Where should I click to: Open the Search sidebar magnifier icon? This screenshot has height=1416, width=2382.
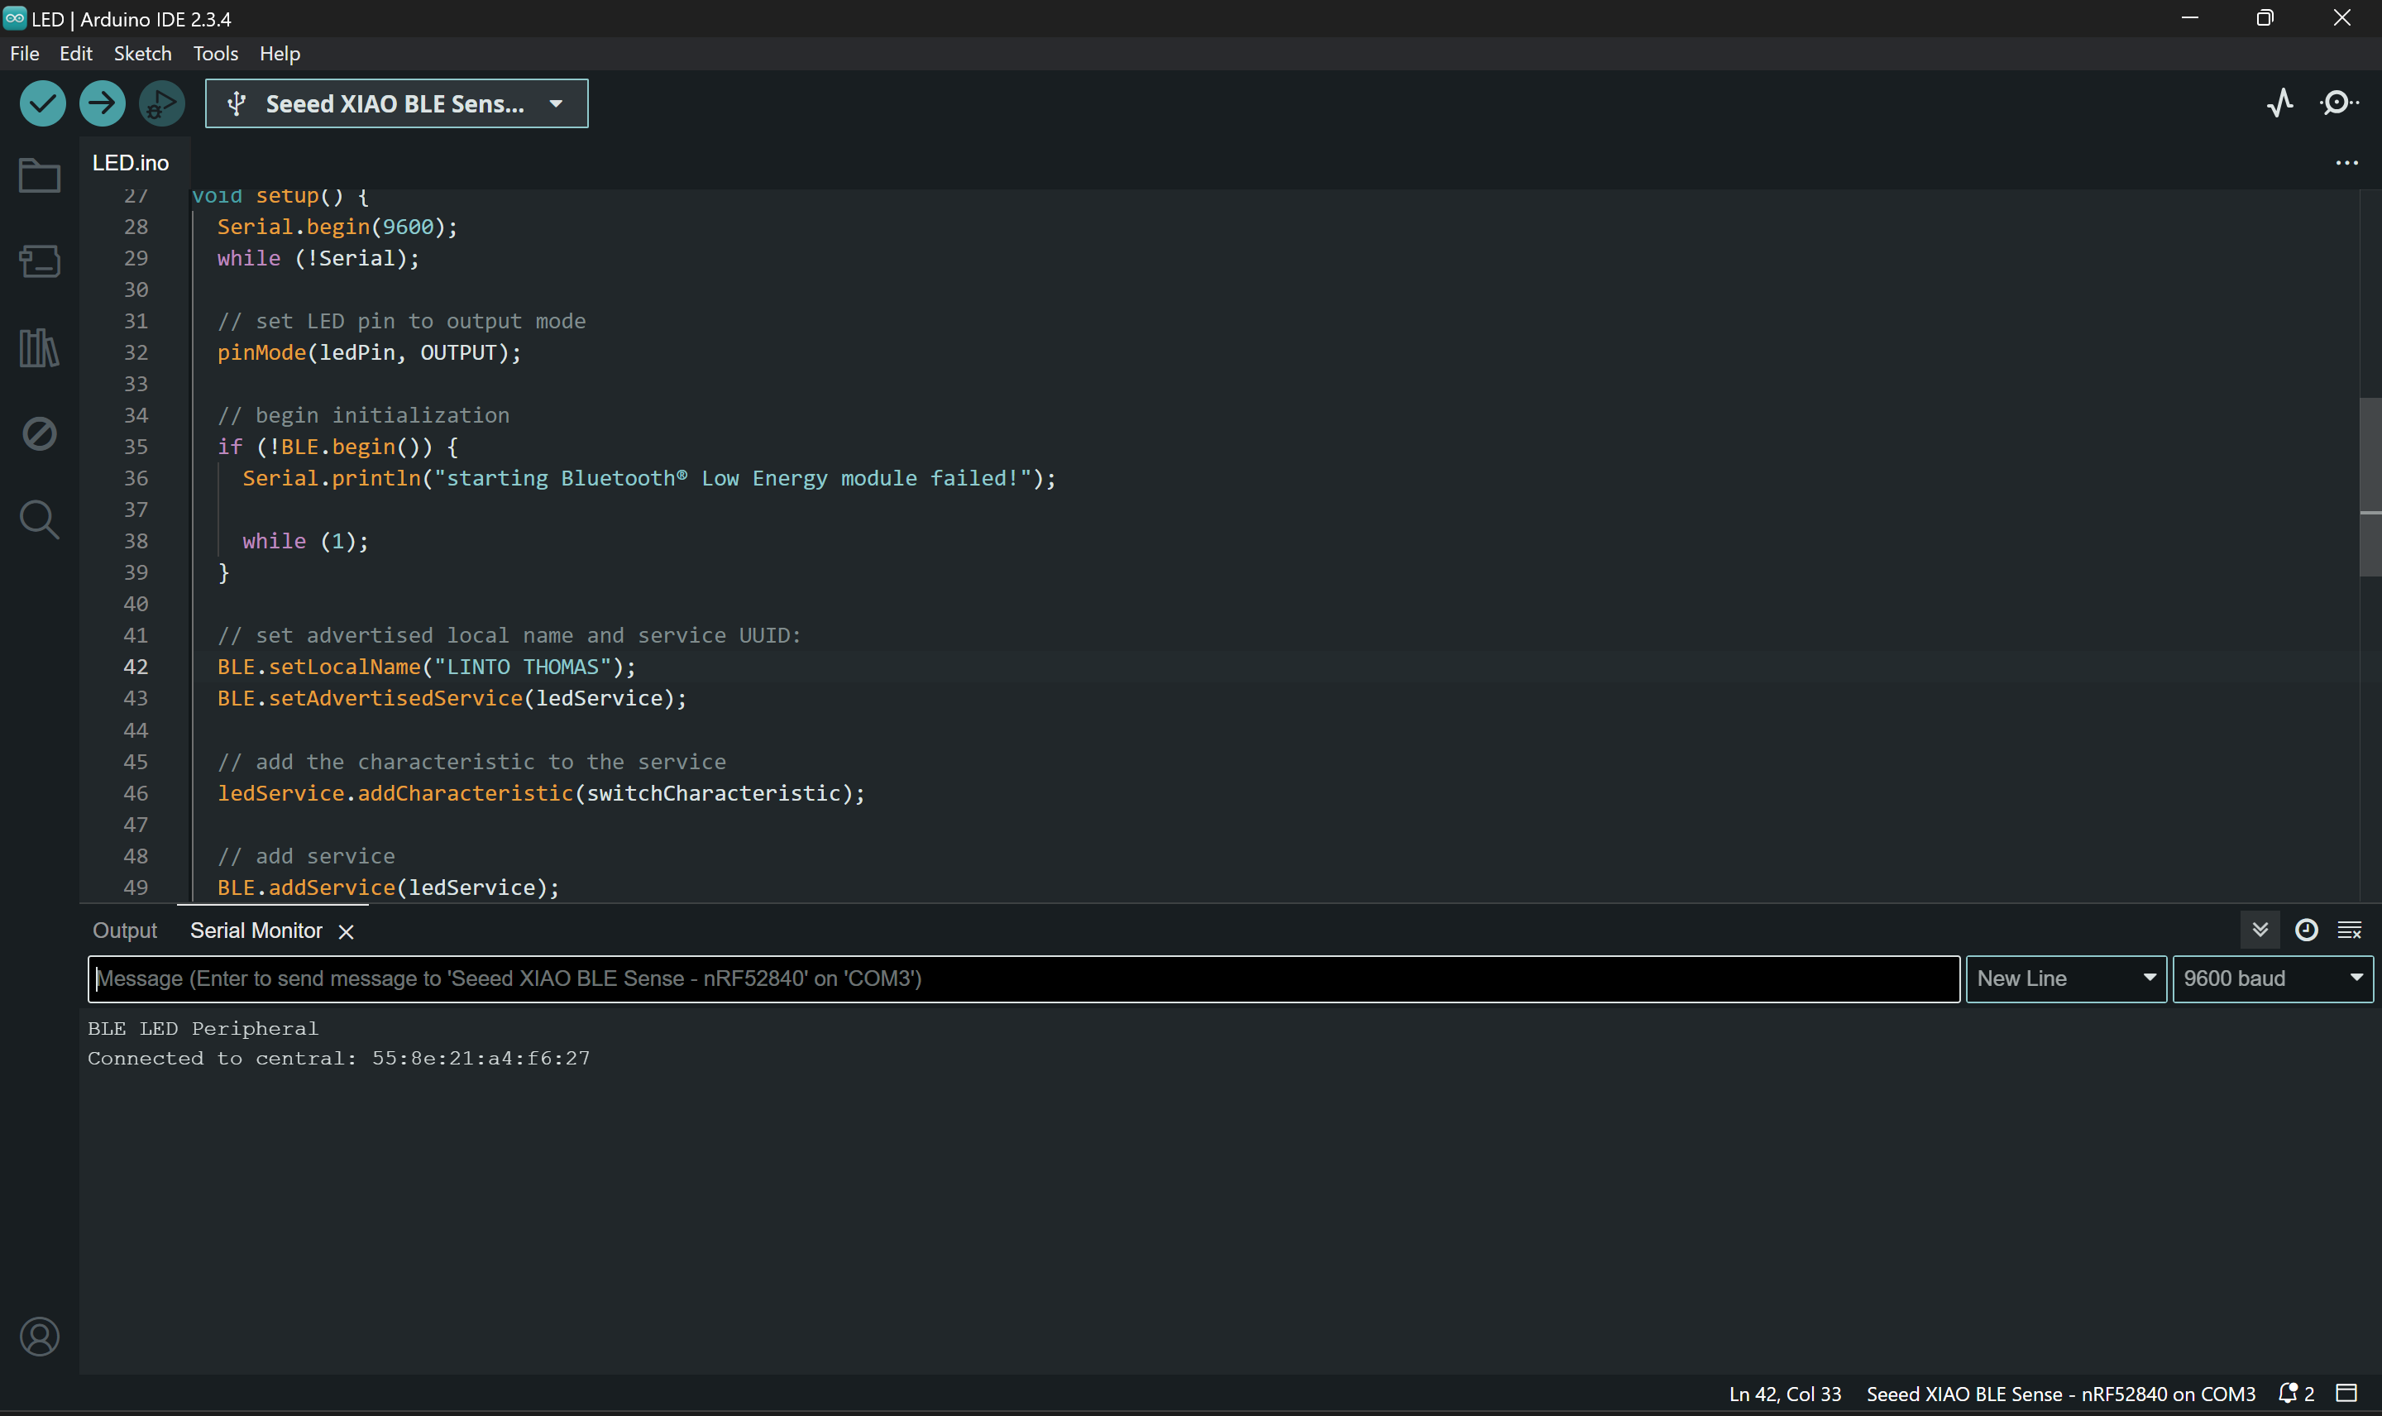pos(39,520)
